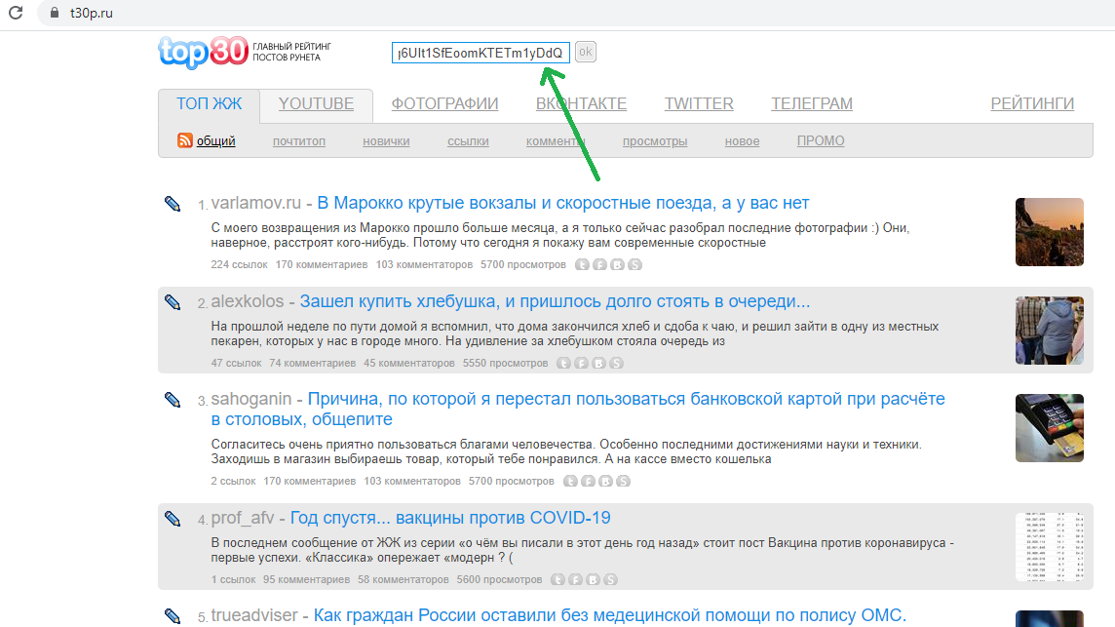Click the RSS feed icon beside общий

pyautogui.click(x=185, y=140)
